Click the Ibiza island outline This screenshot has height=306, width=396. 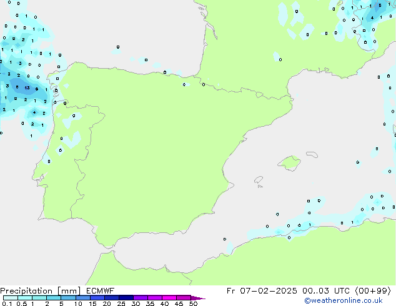coord(259,180)
